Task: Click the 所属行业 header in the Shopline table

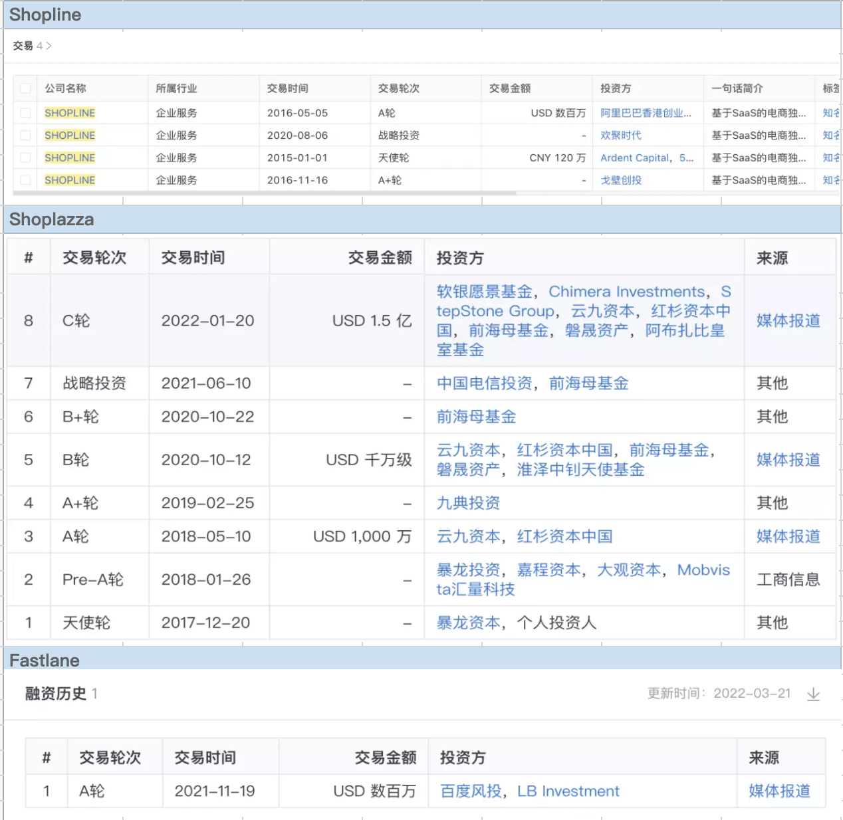Action: (x=176, y=88)
